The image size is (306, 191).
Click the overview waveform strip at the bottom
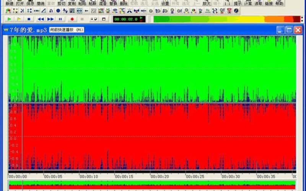pos(152,185)
